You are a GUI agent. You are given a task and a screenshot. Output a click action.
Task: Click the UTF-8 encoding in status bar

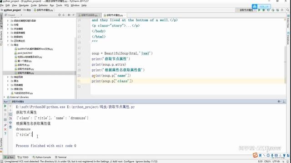point(276,161)
